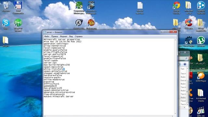
Task: Open the Корзина recycle bin icon
Action: pyautogui.click(x=6, y=6)
